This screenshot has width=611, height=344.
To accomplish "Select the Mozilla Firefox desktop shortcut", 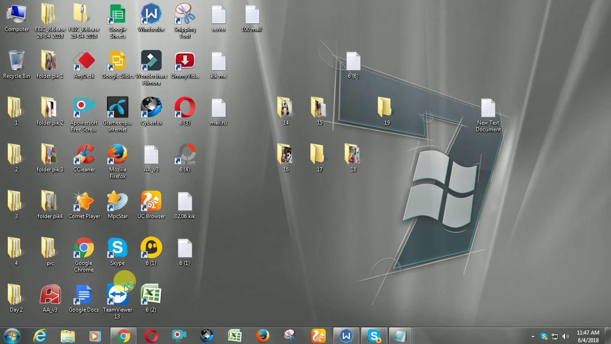I will point(117,161).
